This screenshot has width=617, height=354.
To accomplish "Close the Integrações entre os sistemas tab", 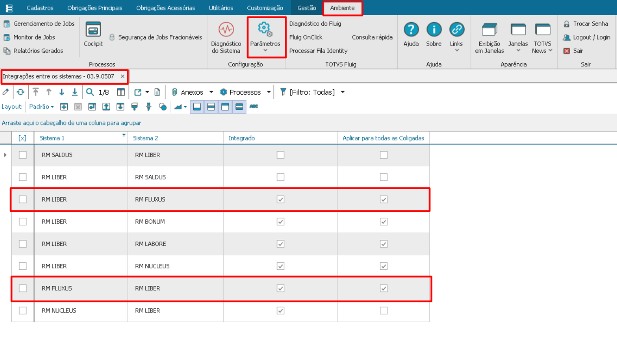I will pos(122,76).
